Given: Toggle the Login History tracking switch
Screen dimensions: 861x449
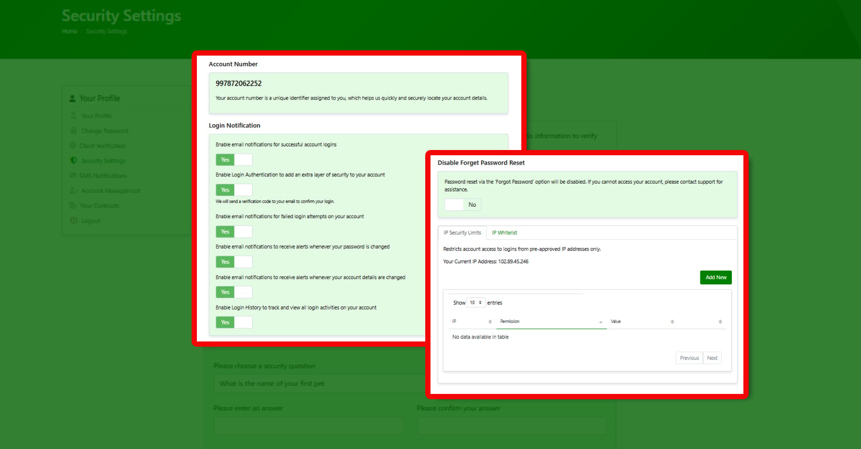Looking at the screenshot, I should pyautogui.click(x=234, y=322).
